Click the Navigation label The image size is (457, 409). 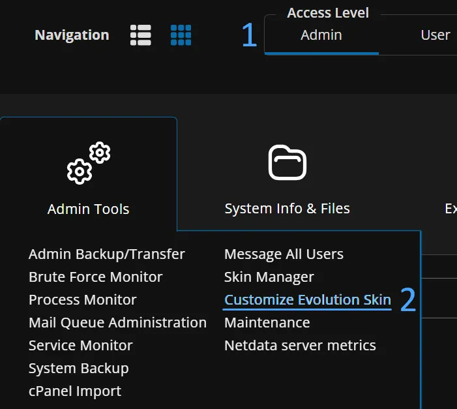[x=72, y=35]
